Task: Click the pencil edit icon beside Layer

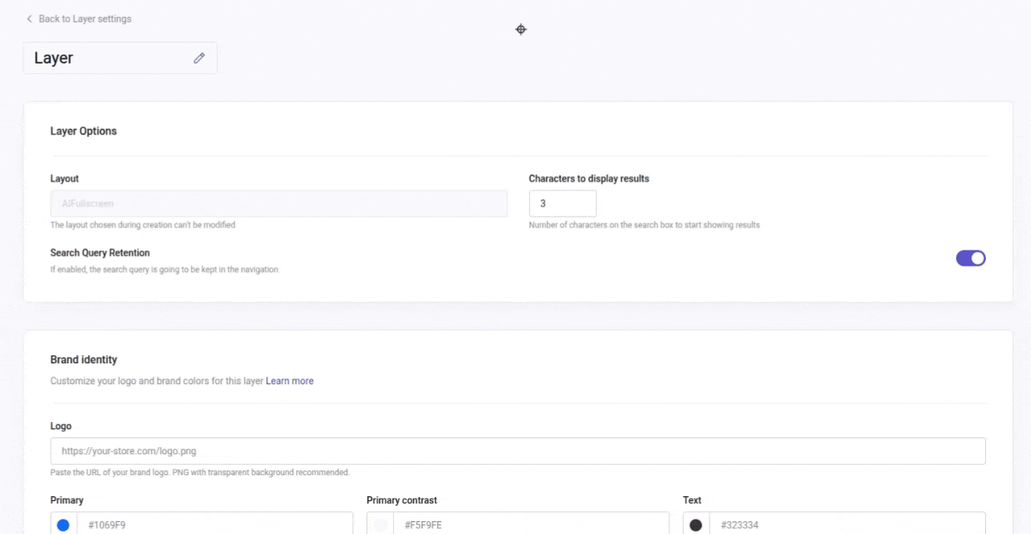Action: (x=199, y=58)
